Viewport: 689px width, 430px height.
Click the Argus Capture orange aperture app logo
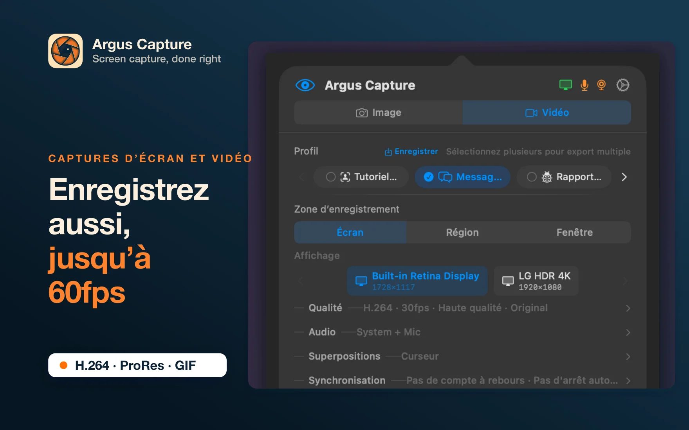coord(65,51)
